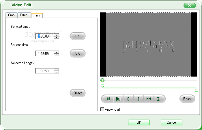Reset trim settings in the Trim panel

[x=78, y=93]
